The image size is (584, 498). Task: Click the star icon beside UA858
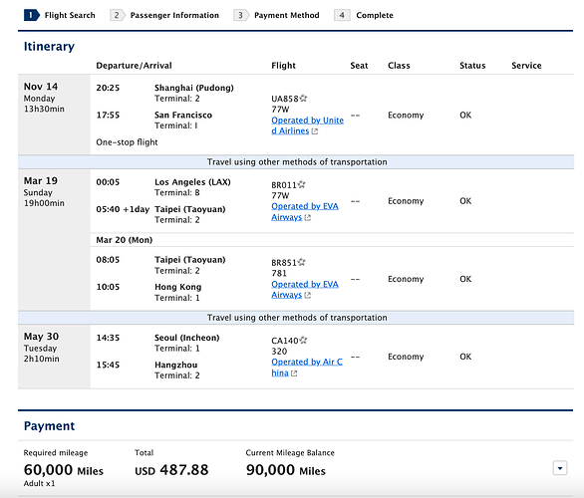(x=303, y=99)
